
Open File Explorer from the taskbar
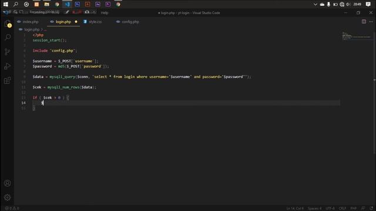coord(47,4)
